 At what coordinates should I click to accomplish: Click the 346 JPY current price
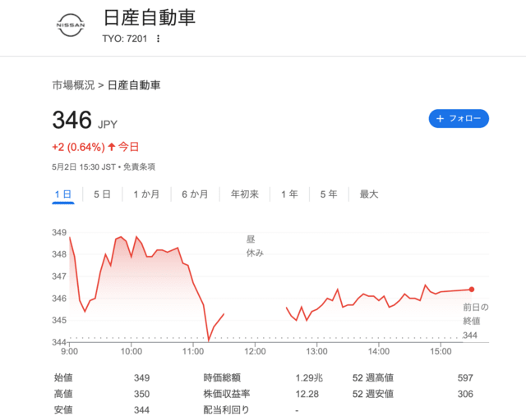pos(85,121)
